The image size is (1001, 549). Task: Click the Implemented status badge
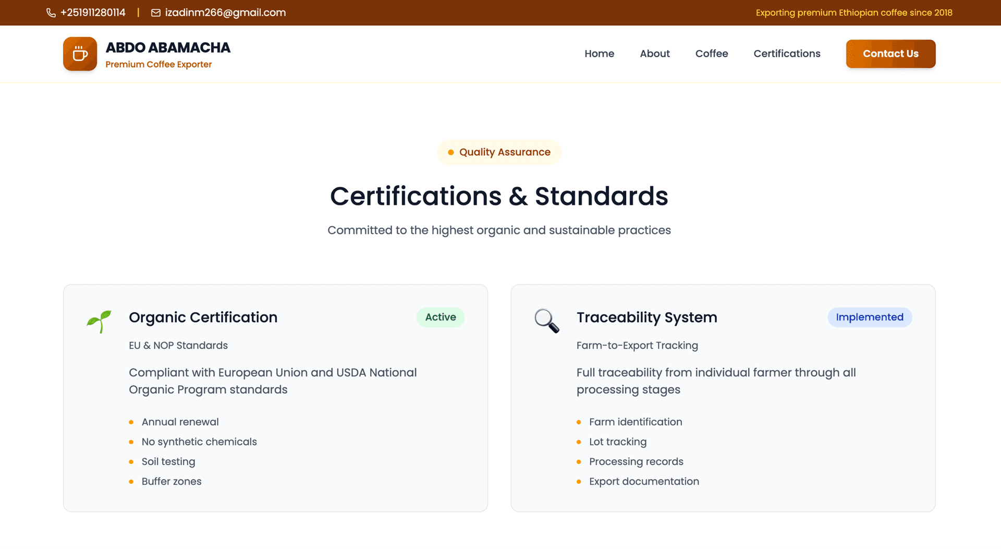tap(870, 317)
